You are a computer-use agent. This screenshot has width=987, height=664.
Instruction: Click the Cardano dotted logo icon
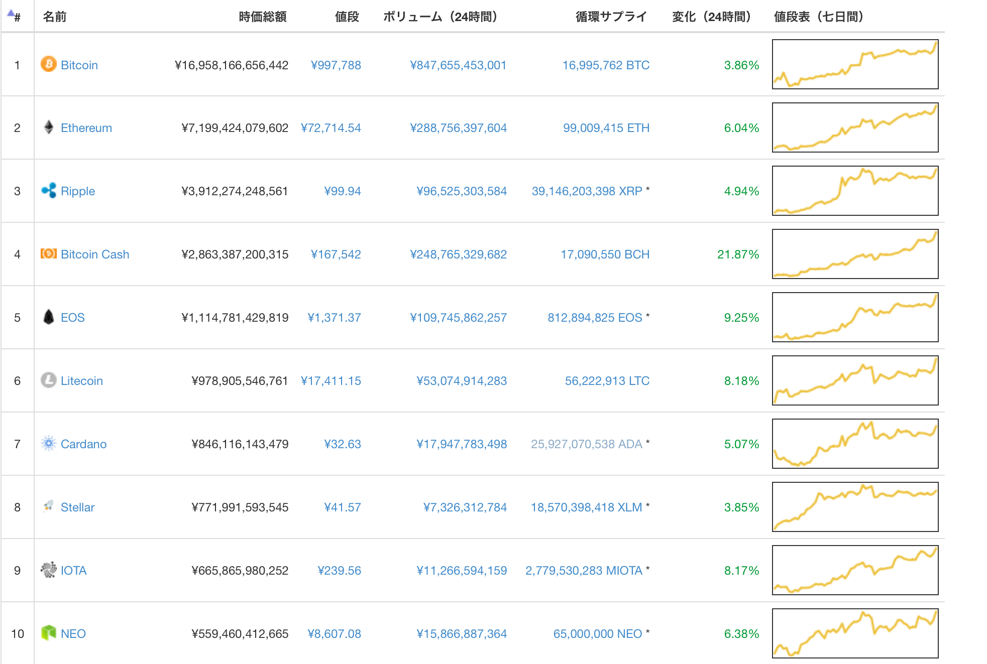[49, 444]
